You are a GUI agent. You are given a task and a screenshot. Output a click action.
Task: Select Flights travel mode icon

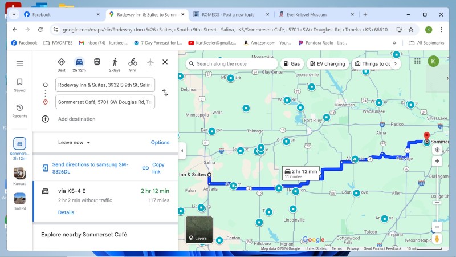150,62
